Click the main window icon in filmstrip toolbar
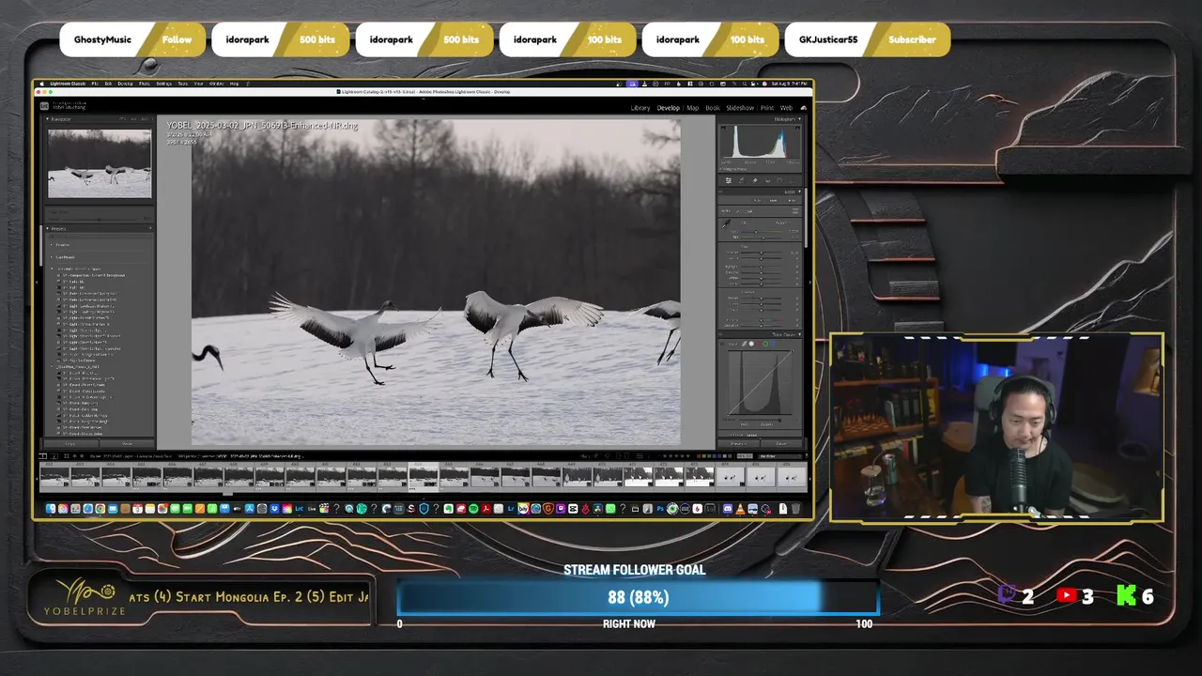Screen dimensions: 1202x676 (43, 456)
